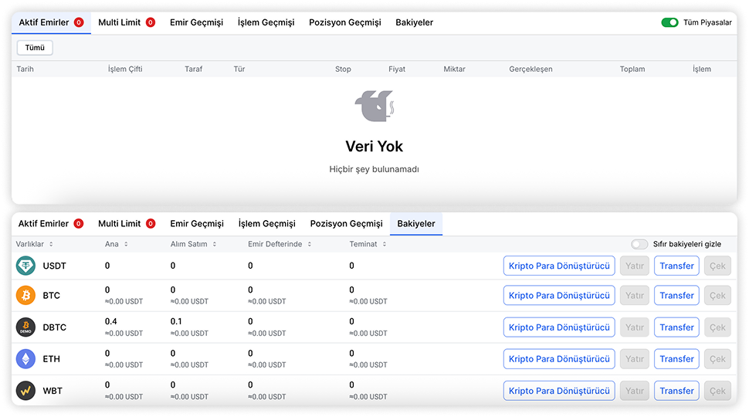Switch to Pozisyon Geçmişi tab in bottom panel
This screenshot has width=749, height=417.
[346, 224]
